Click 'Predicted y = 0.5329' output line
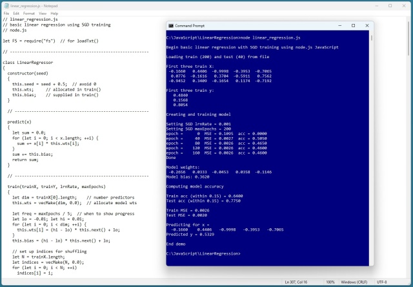Image resolution: width=413 pixels, height=287 pixels. click(x=190, y=235)
